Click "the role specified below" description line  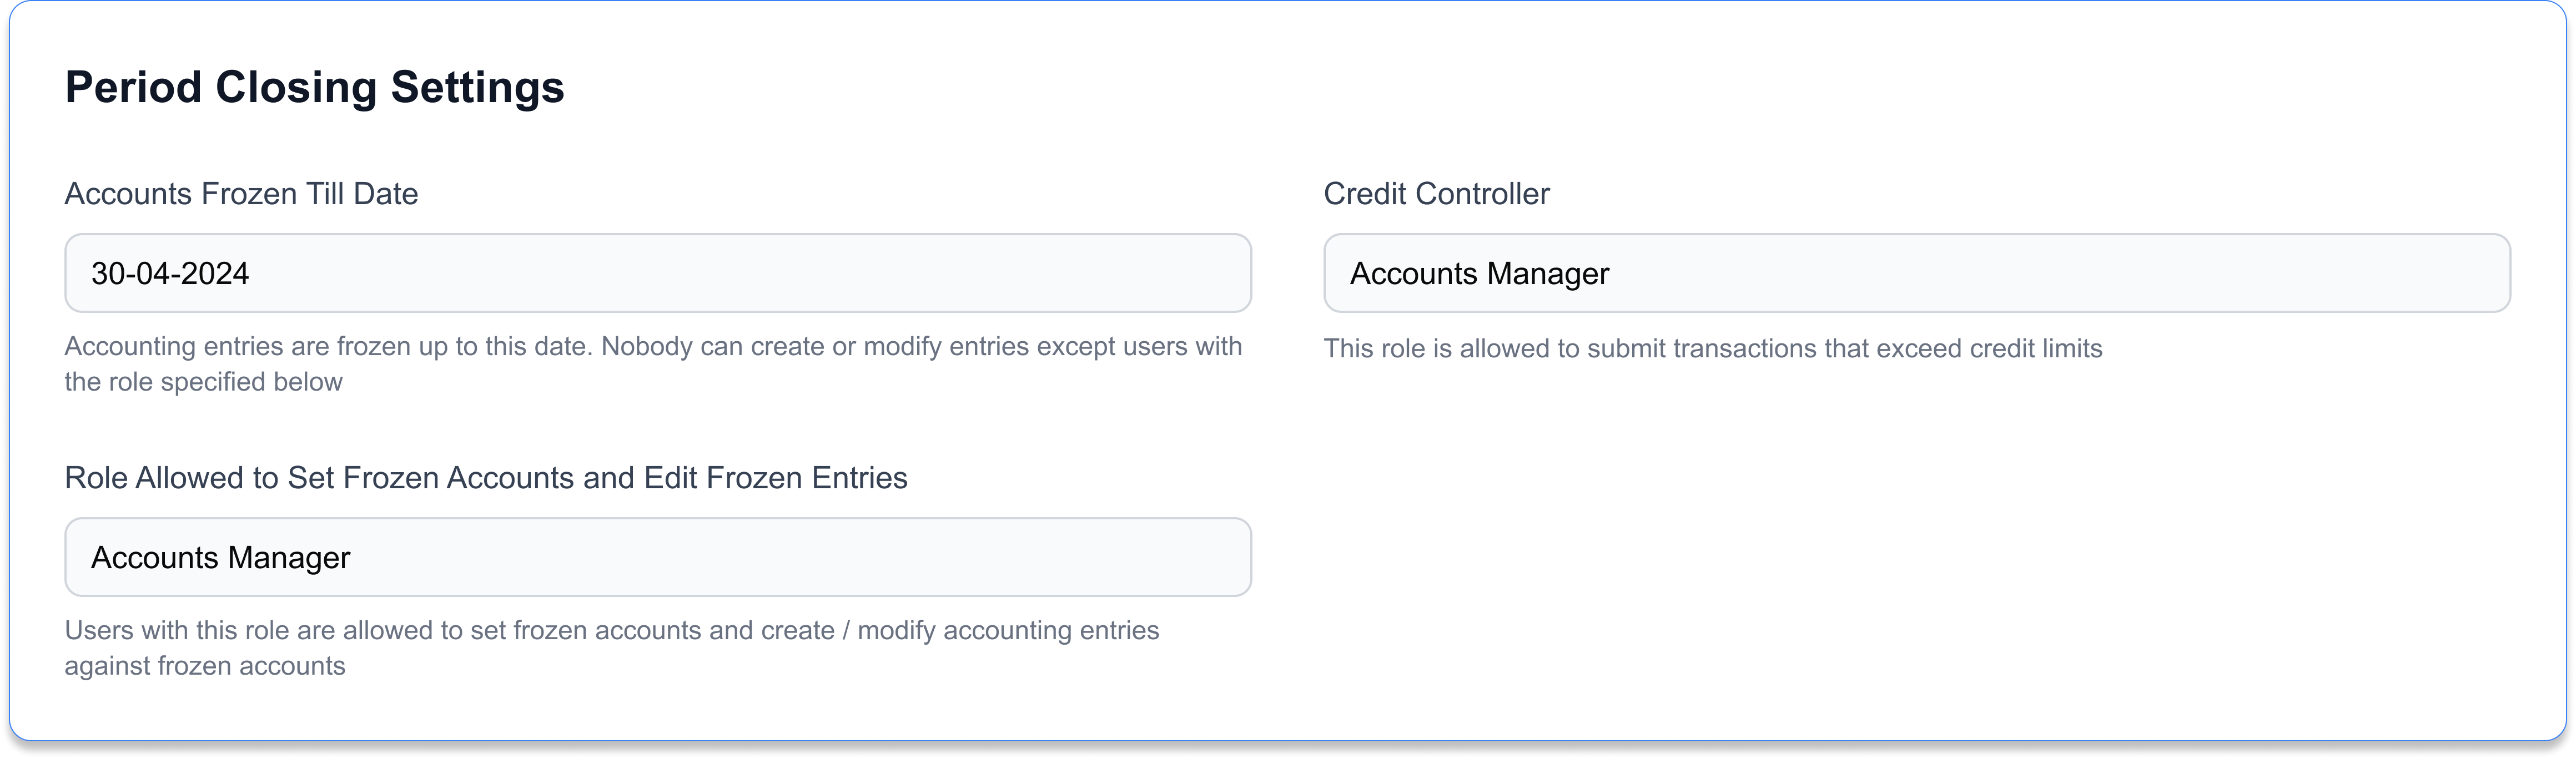click(203, 382)
